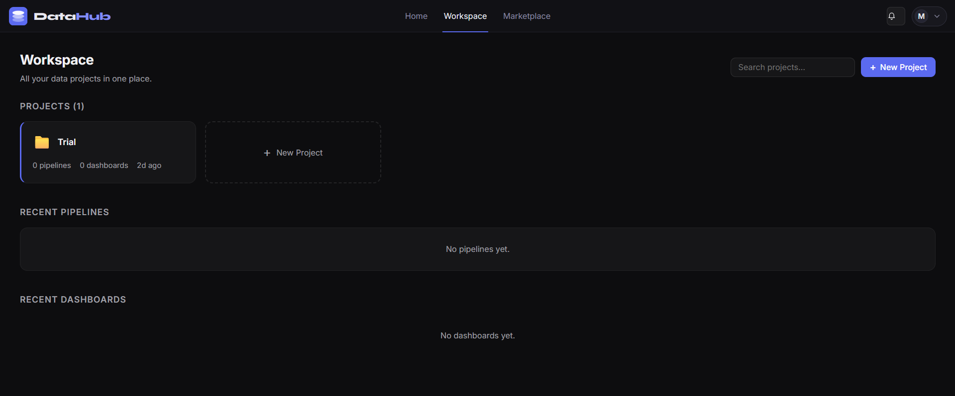Click the '0 pipelines' text on Trial
The height and width of the screenshot is (396, 955).
point(52,165)
